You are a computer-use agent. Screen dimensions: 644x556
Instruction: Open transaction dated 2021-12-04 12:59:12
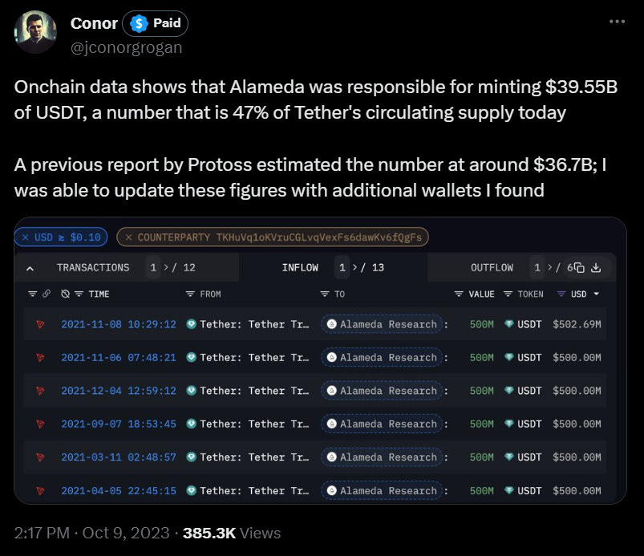tap(119, 391)
